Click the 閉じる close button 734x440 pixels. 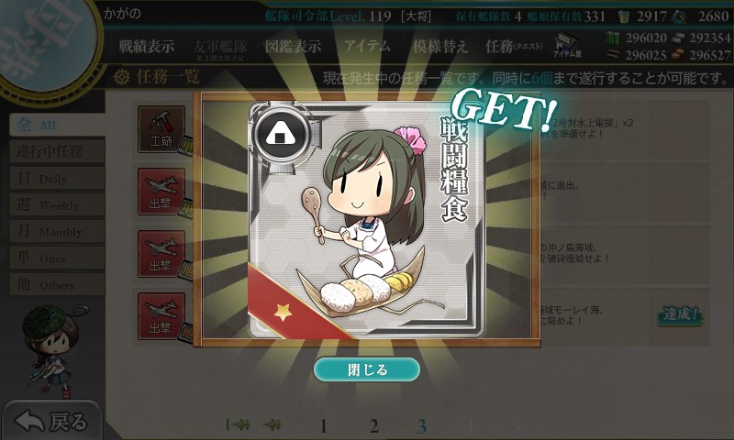[x=366, y=369]
